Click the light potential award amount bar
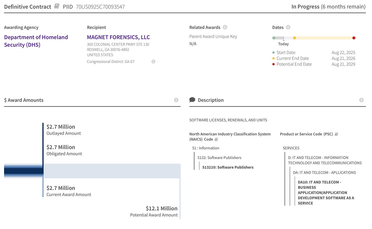Image resolution: width=372 pixels, height=229 pixels. coord(112,171)
